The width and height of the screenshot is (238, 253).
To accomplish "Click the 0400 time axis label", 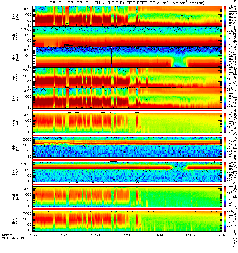I will click(159, 235).
